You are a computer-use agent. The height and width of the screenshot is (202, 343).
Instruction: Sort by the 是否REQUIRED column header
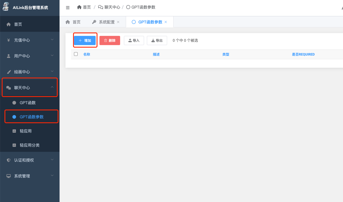[303, 54]
